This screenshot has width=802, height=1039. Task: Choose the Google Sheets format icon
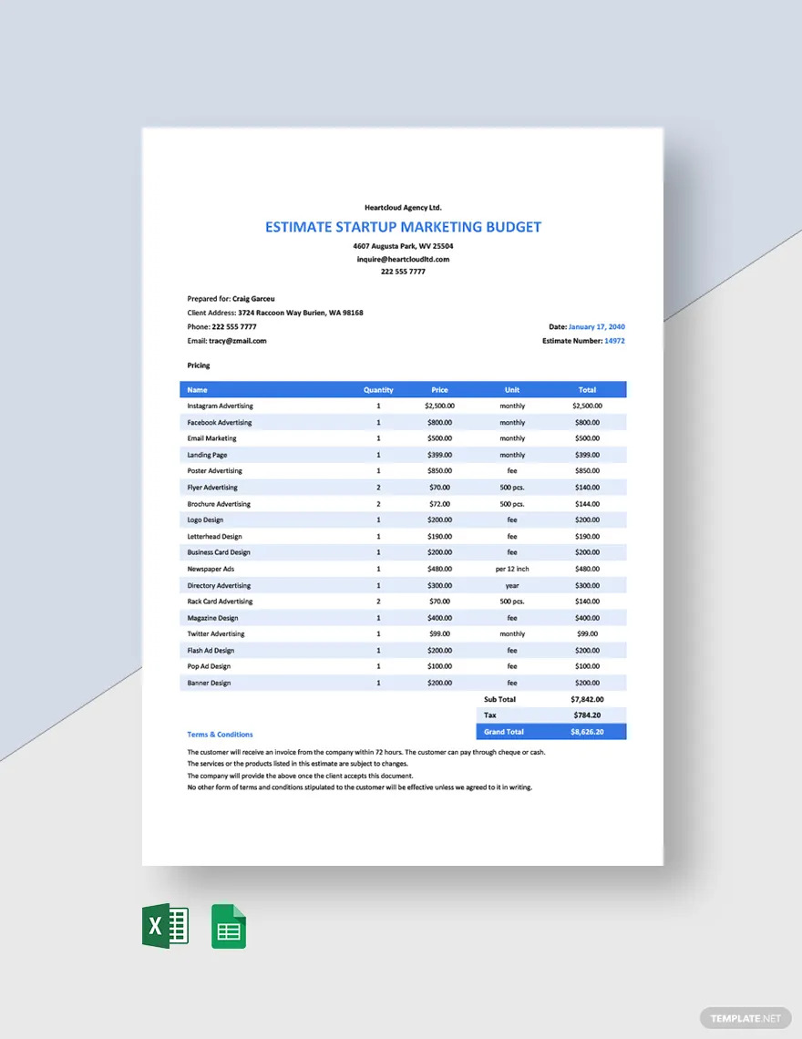tap(228, 926)
